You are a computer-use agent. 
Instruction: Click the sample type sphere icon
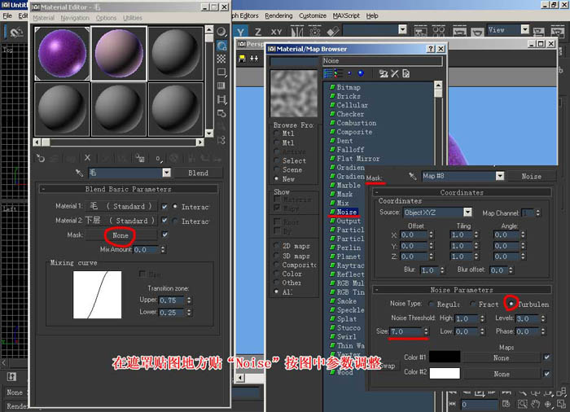point(221,32)
